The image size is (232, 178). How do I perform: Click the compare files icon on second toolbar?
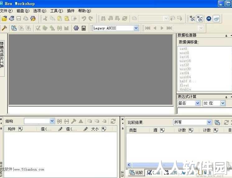14,28
